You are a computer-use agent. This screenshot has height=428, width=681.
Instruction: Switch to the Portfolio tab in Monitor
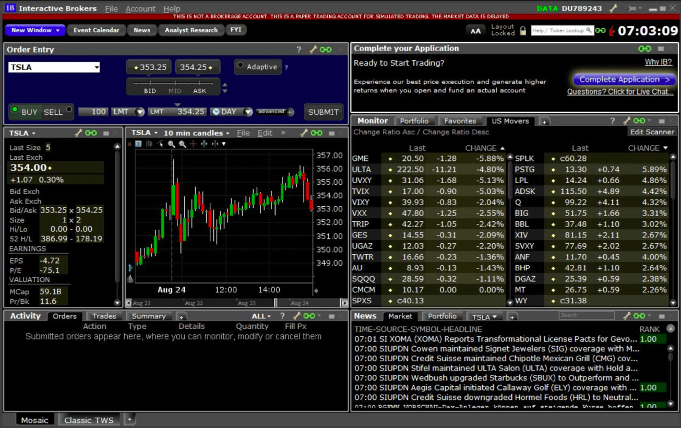tap(415, 121)
